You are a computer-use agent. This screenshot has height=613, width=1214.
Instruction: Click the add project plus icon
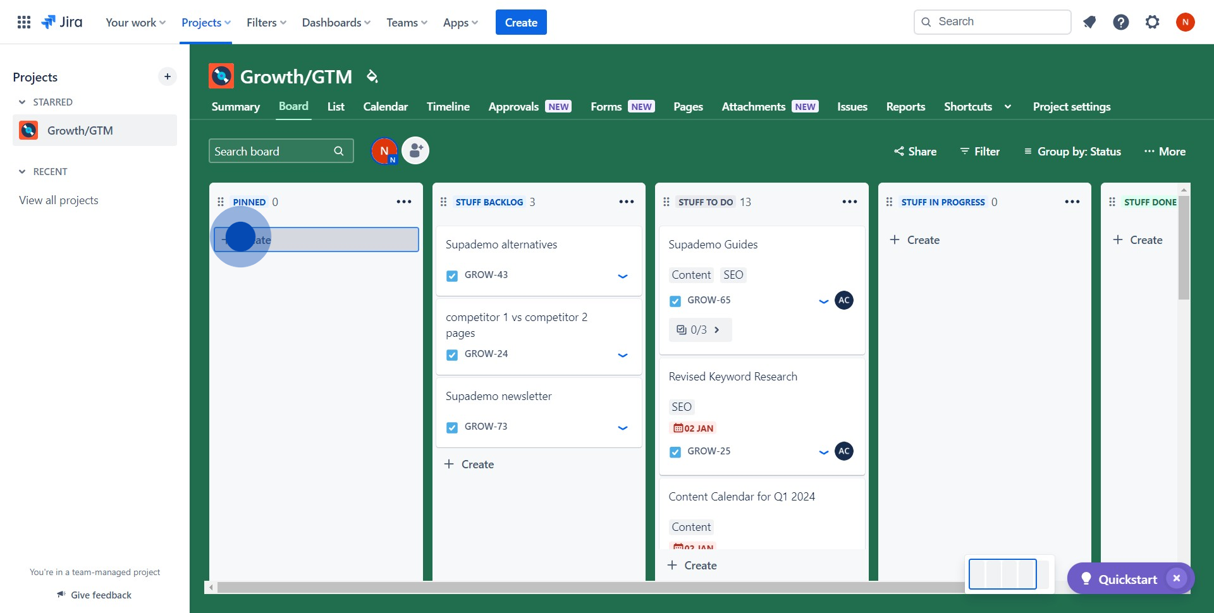167,76
